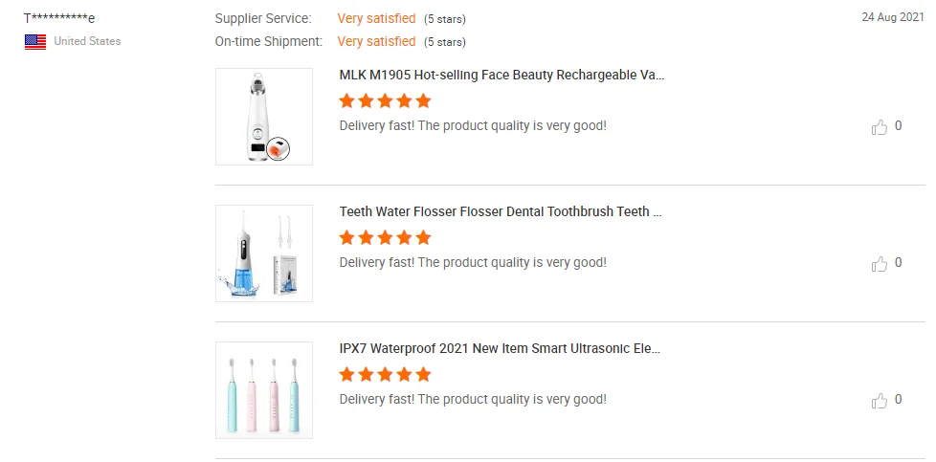Select the orange stars under Teeth Water Flosser
This screenshot has width=936, height=462.
pyautogui.click(x=385, y=237)
